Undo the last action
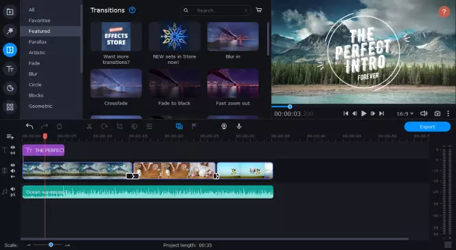Viewport: 456px width, 250px height. [30, 126]
